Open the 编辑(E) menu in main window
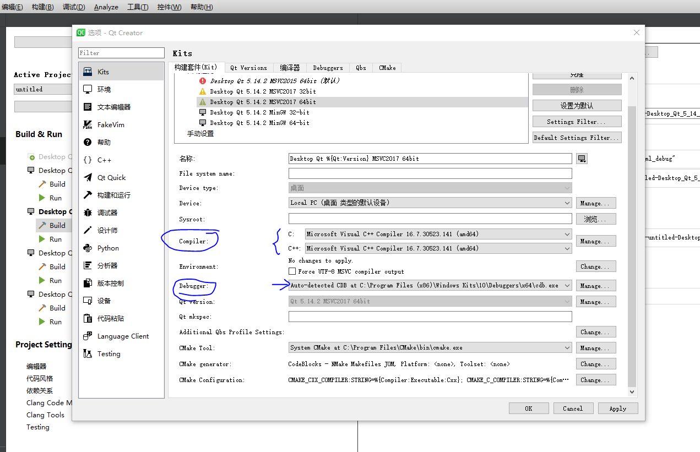 (12, 7)
